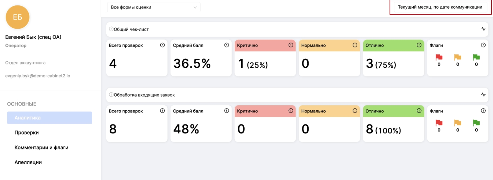This screenshot has height=180, width=493.
Task: Go to Проверки section
Action: click(27, 133)
